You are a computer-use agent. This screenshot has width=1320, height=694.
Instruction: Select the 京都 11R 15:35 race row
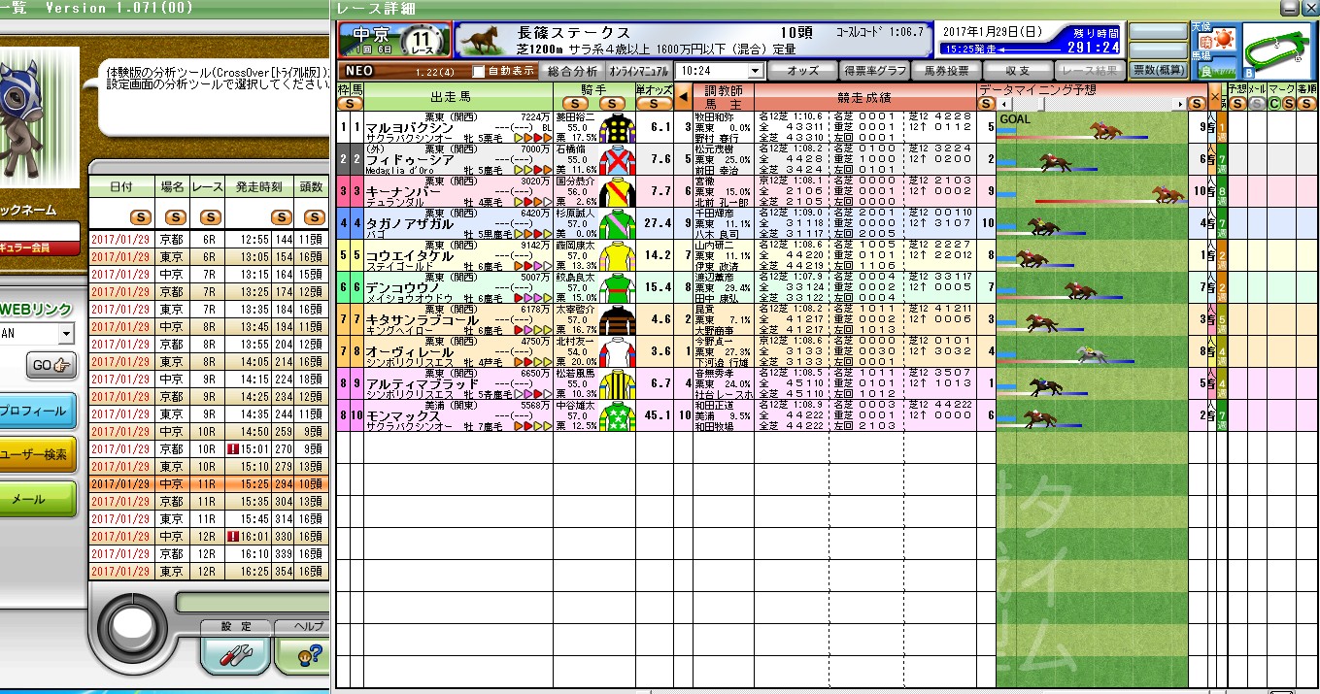coord(209,502)
